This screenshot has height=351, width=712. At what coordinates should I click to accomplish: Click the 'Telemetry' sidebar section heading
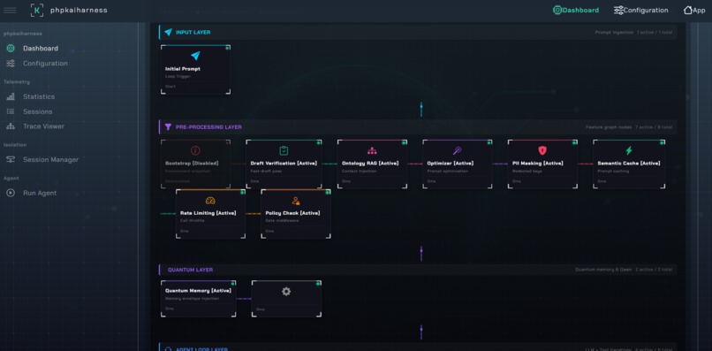pyautogui.click(x=17, y=82)
